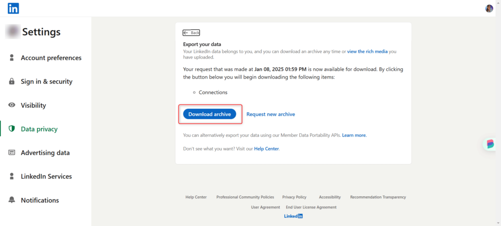Open Account preferences section
Image resolution: width=501 pixels, height=226 pixels.
(51, 58)
